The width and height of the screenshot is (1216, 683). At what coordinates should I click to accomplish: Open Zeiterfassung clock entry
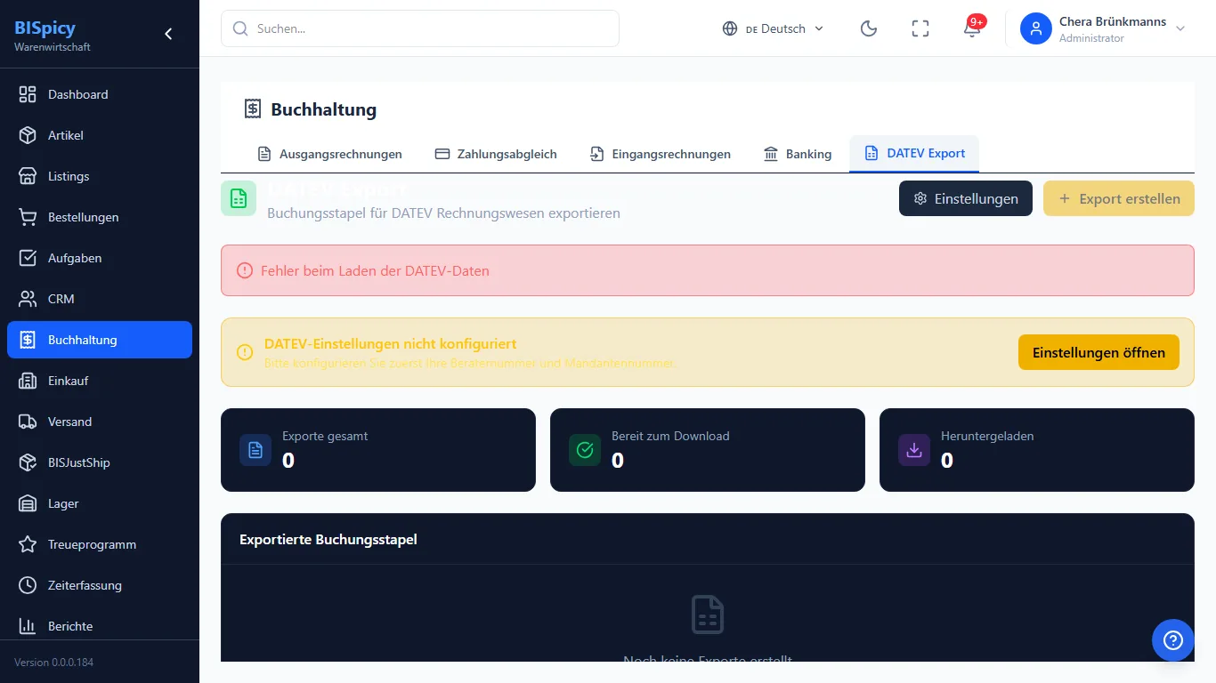coord(100,585)
